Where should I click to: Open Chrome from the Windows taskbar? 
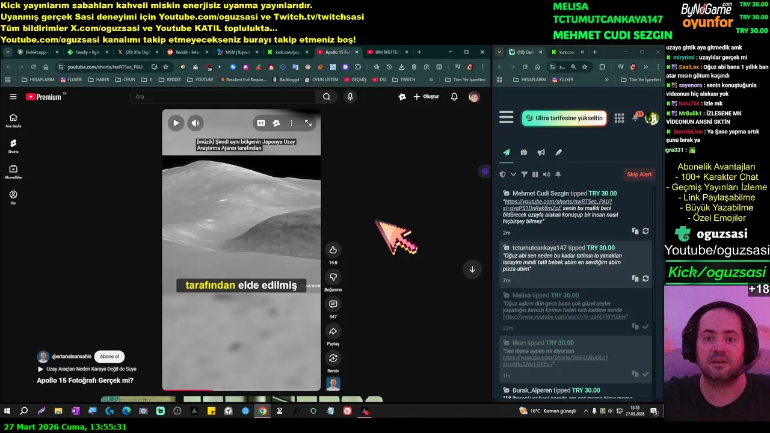point(262,411)
